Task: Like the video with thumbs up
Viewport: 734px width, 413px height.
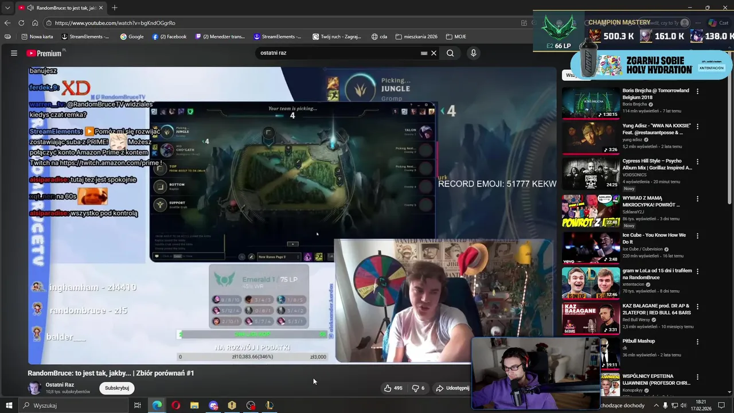Action: point(393,388)
